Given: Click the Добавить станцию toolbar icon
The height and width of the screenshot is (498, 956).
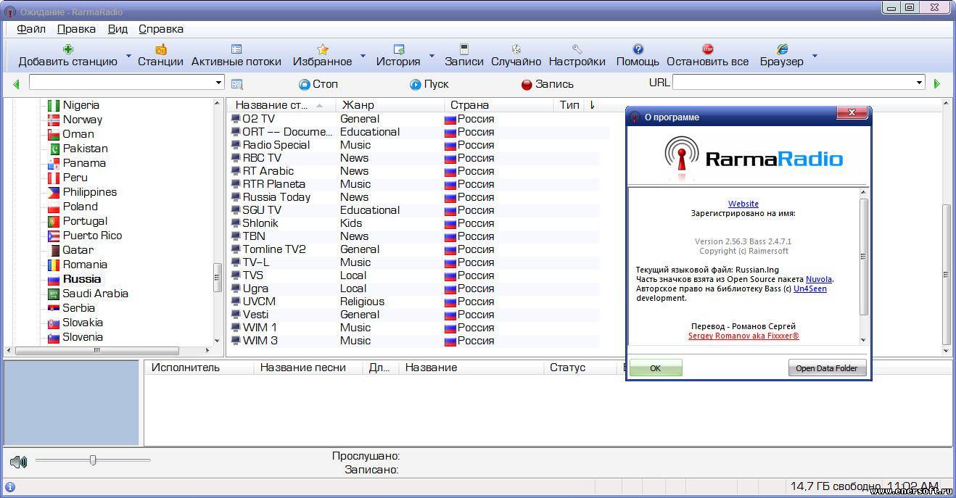Looking at the screenshot, I should (x=68, y=49).
